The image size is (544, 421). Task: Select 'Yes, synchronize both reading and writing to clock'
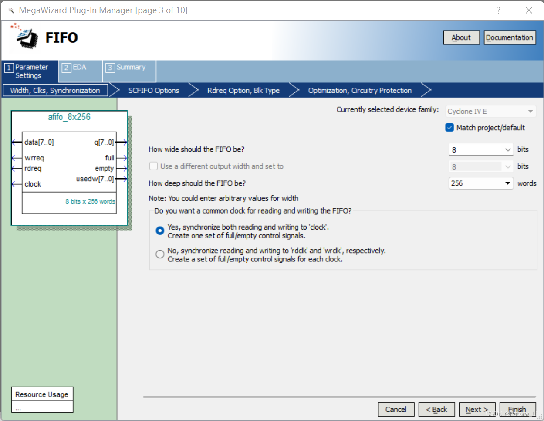(x=160, y=231)
